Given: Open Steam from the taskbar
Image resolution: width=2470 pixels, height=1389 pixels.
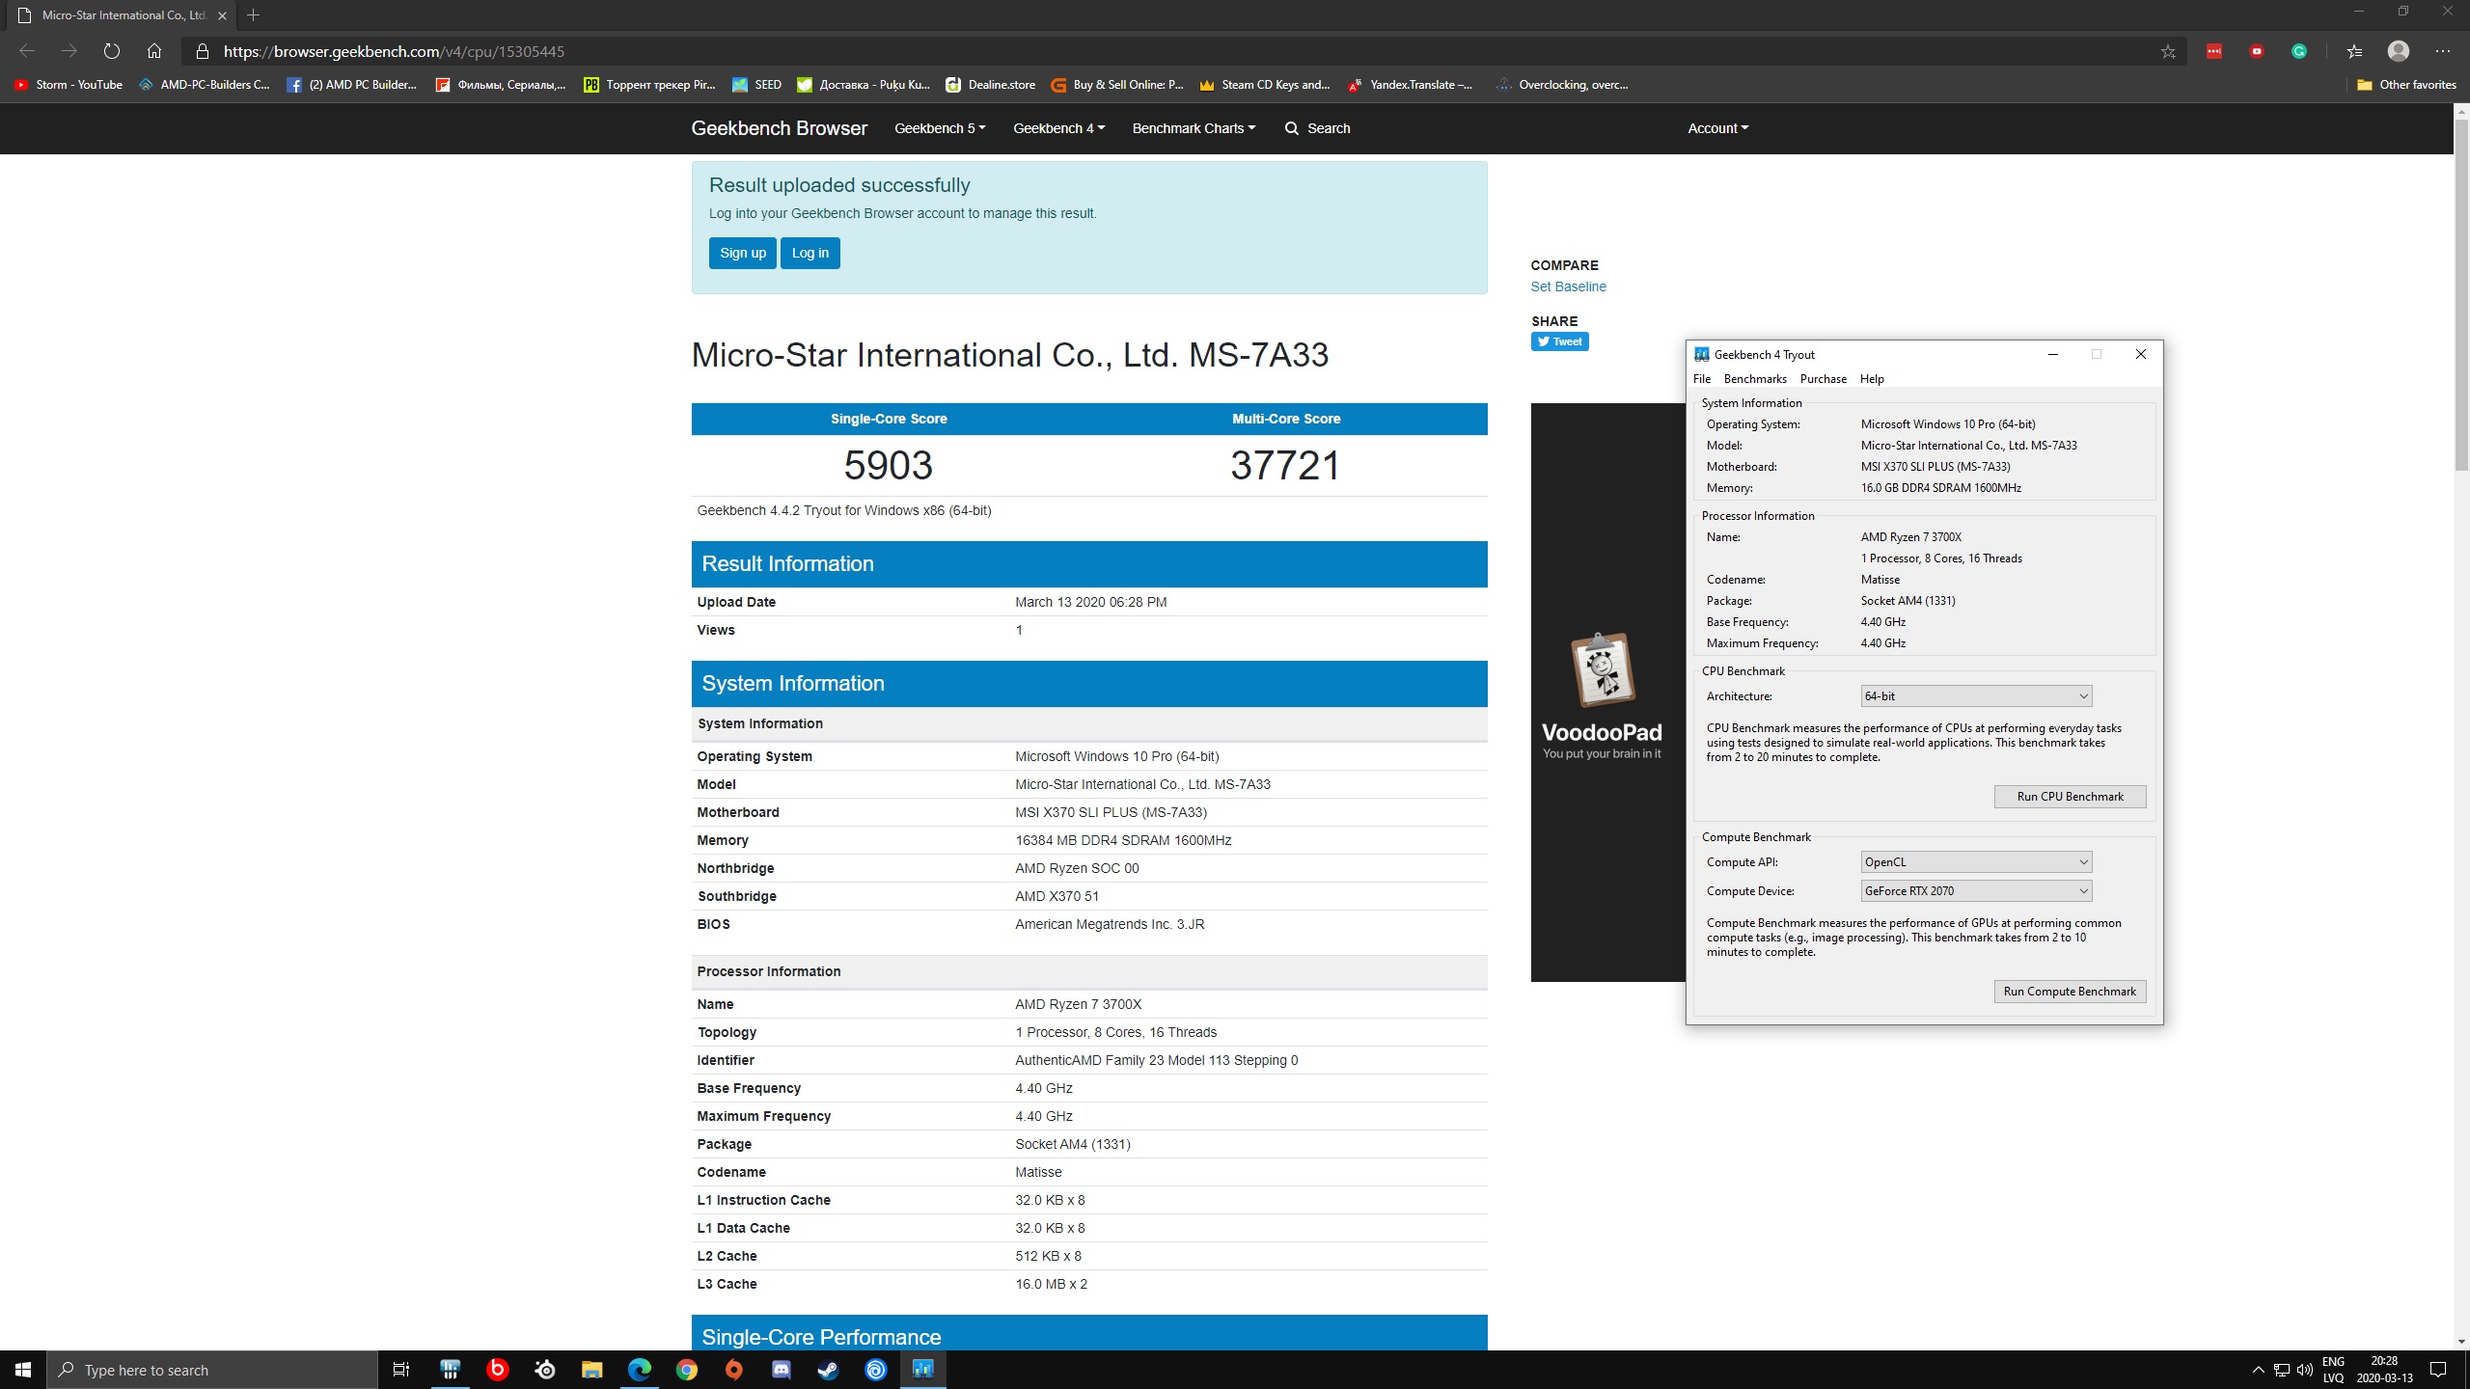Looking at the screenshot, I should (x=828, y=1370).
